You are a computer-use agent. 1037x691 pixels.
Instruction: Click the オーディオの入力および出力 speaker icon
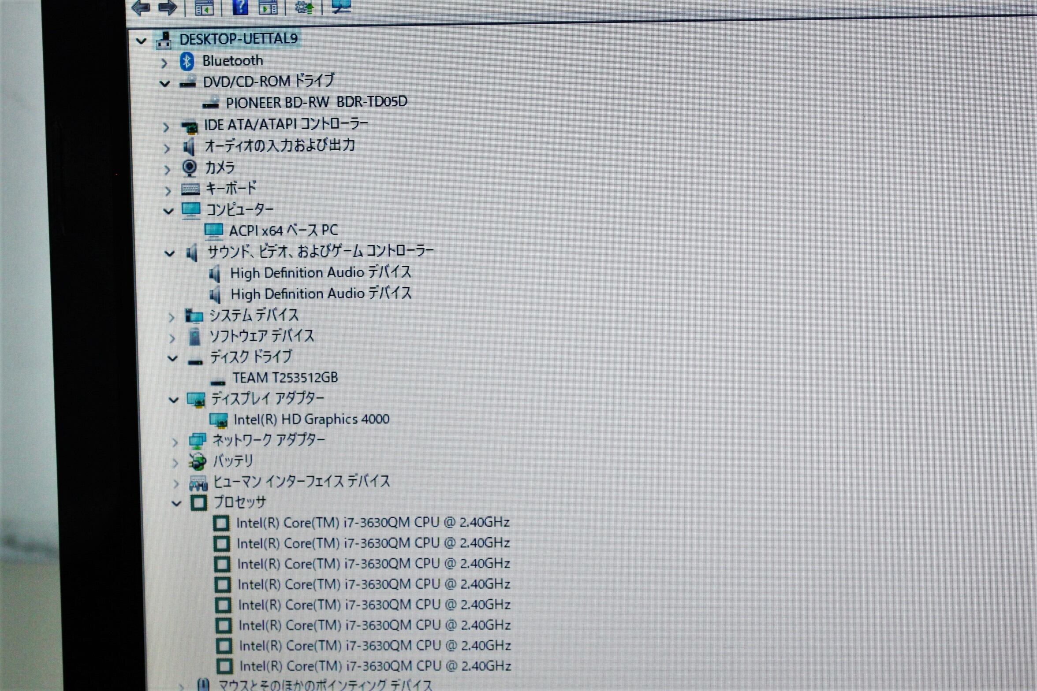189,147
